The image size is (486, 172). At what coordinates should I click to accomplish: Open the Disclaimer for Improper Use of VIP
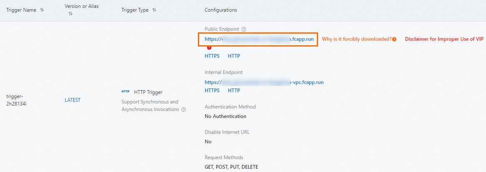coord(444,39)
